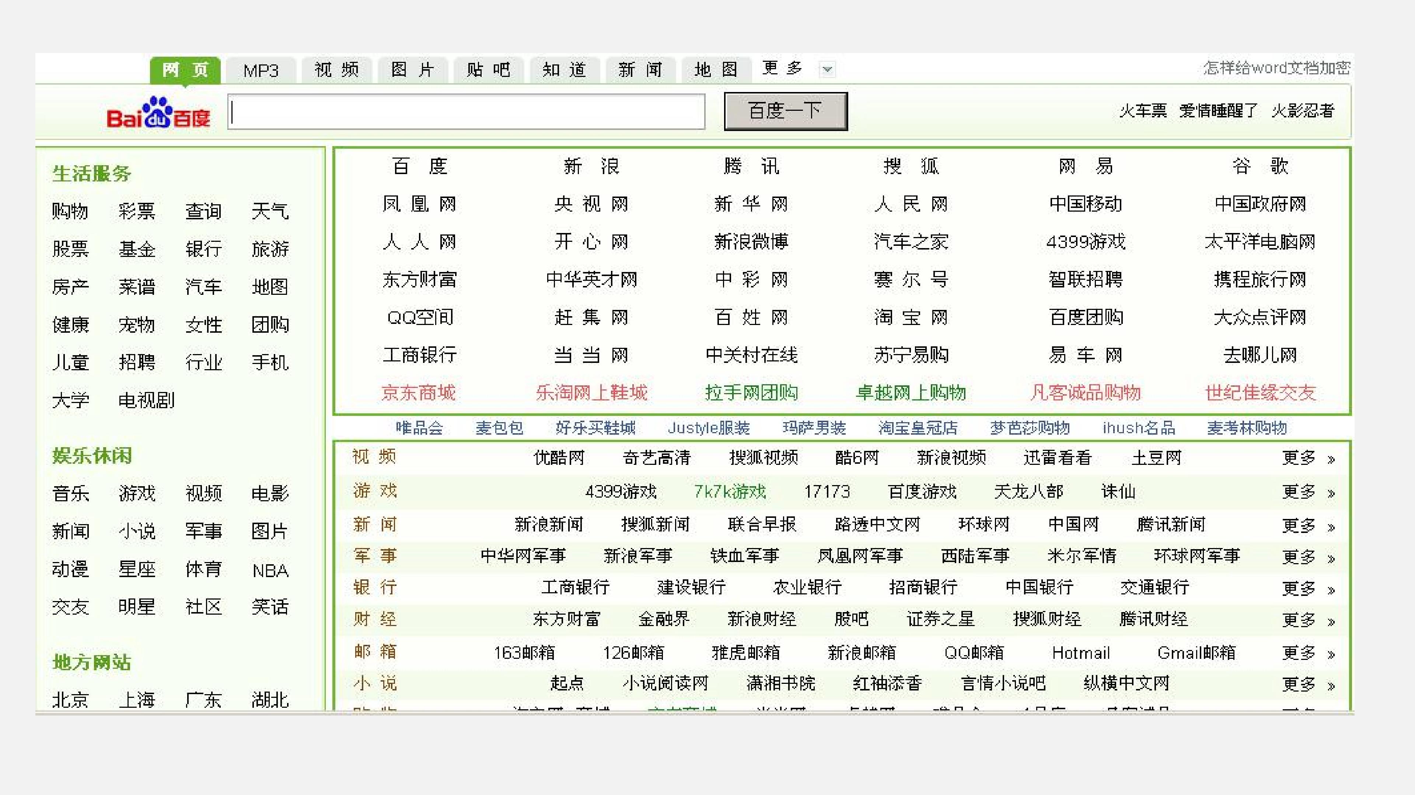Focus the Baidu search input box
Screen dimensions: 1415x795
tap(467, 112)
